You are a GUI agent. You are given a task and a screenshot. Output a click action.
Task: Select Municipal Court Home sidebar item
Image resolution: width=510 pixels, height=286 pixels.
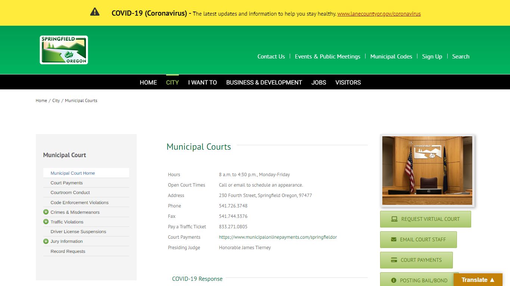click(86, 173)
